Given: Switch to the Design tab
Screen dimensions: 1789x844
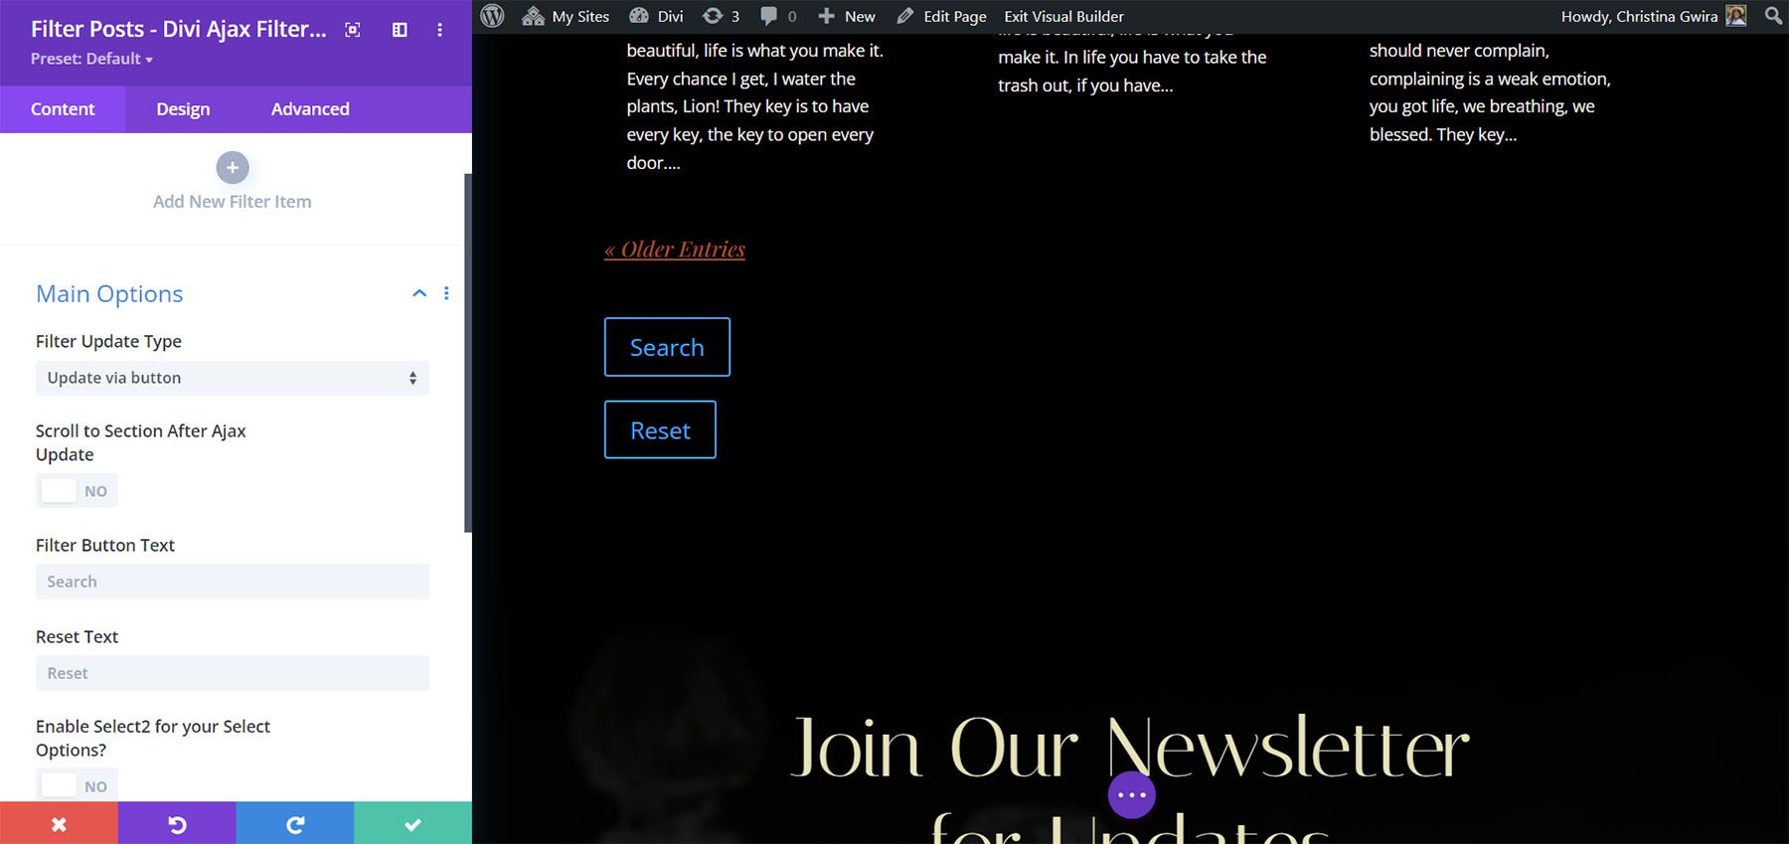Looking at the screenshot, I should click(x=183, y=109).
